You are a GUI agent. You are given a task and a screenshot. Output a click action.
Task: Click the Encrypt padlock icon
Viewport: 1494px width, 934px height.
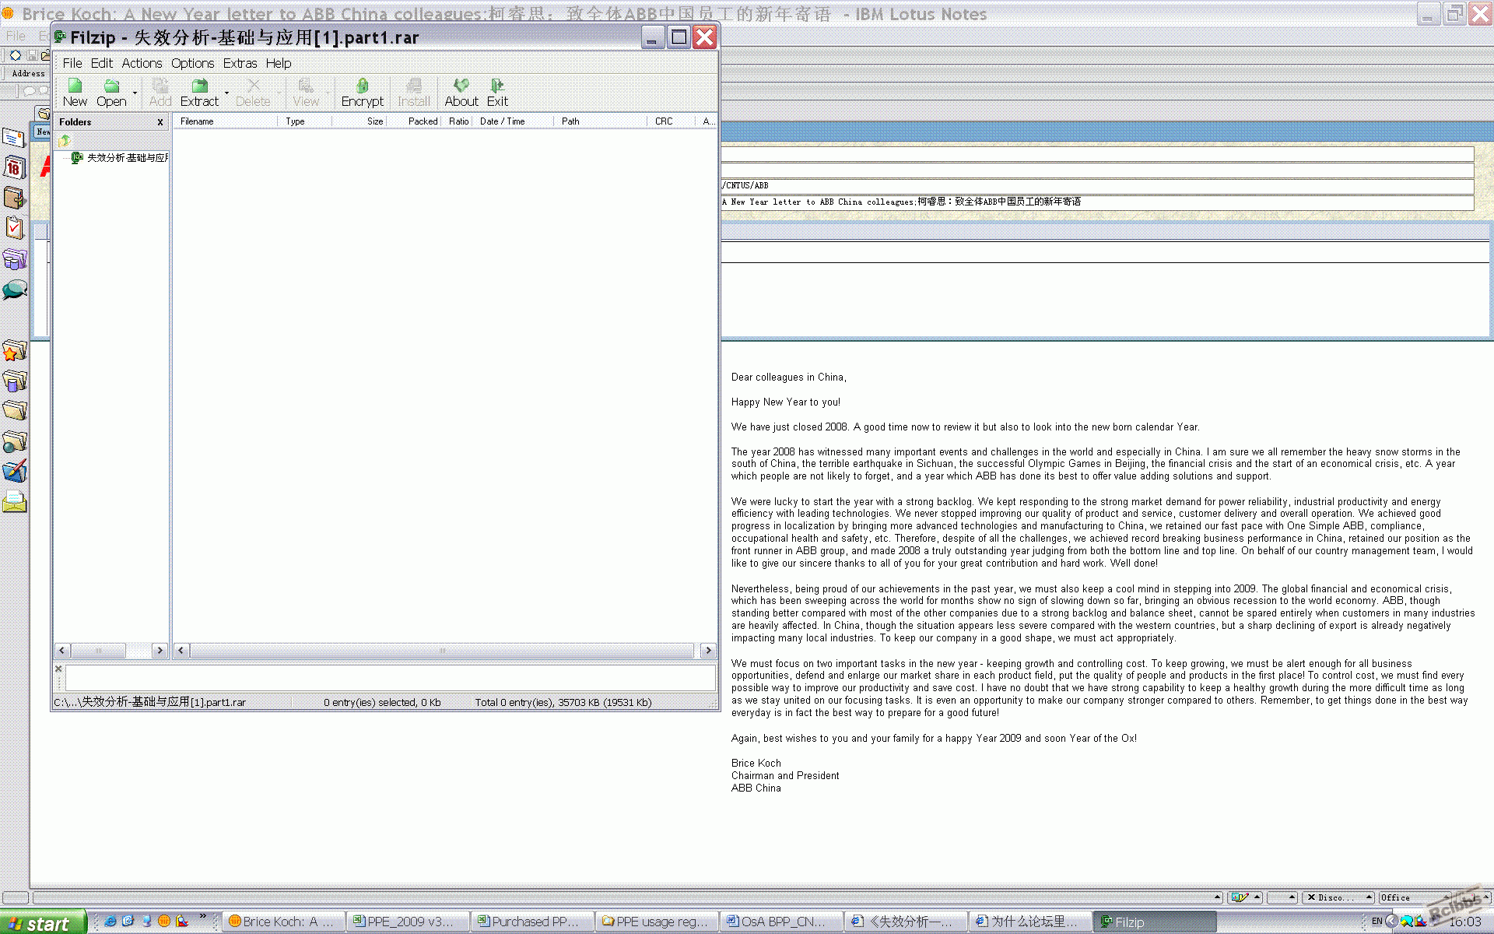(x=362, y=86)
